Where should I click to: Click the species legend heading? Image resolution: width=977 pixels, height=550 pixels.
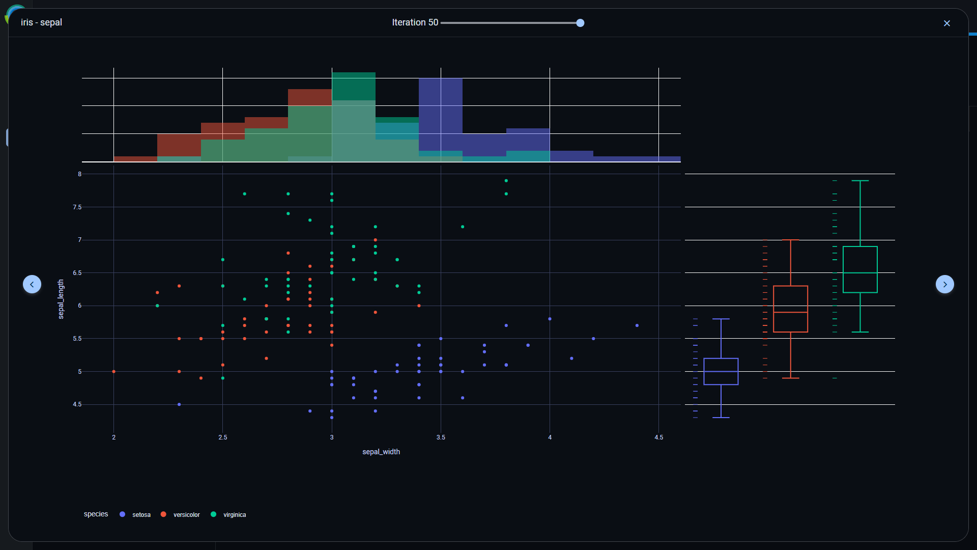click(x=96, y=514)
